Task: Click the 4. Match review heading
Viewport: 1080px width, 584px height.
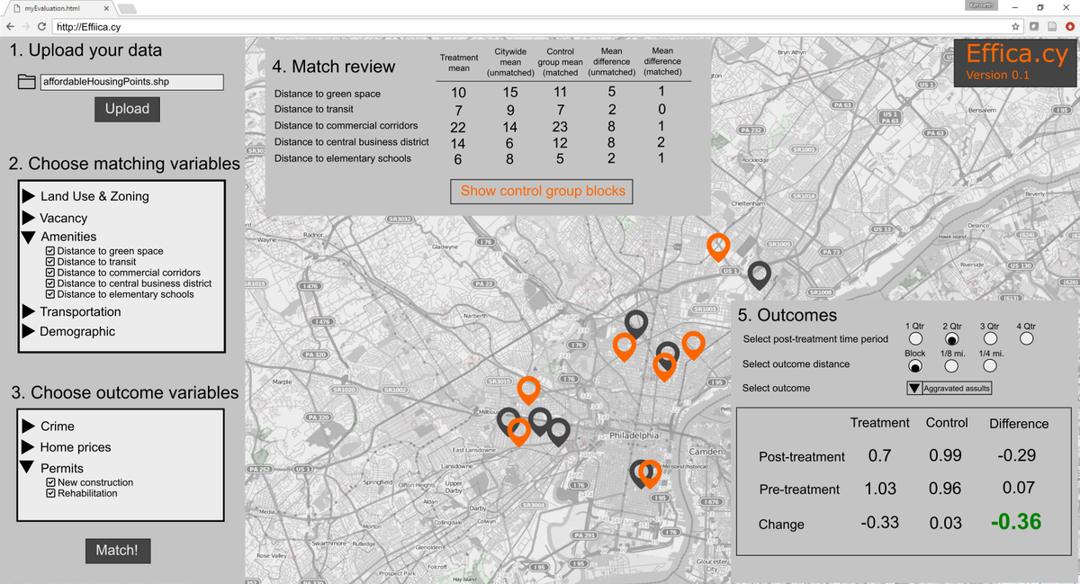Action: [333, 67]
